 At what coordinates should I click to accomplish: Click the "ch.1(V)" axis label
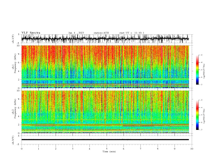[13, 39]
